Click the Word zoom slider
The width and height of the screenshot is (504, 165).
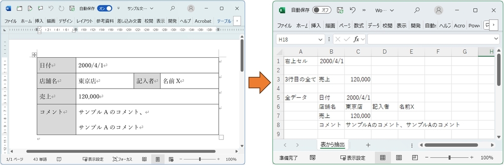tap(199, 159)
